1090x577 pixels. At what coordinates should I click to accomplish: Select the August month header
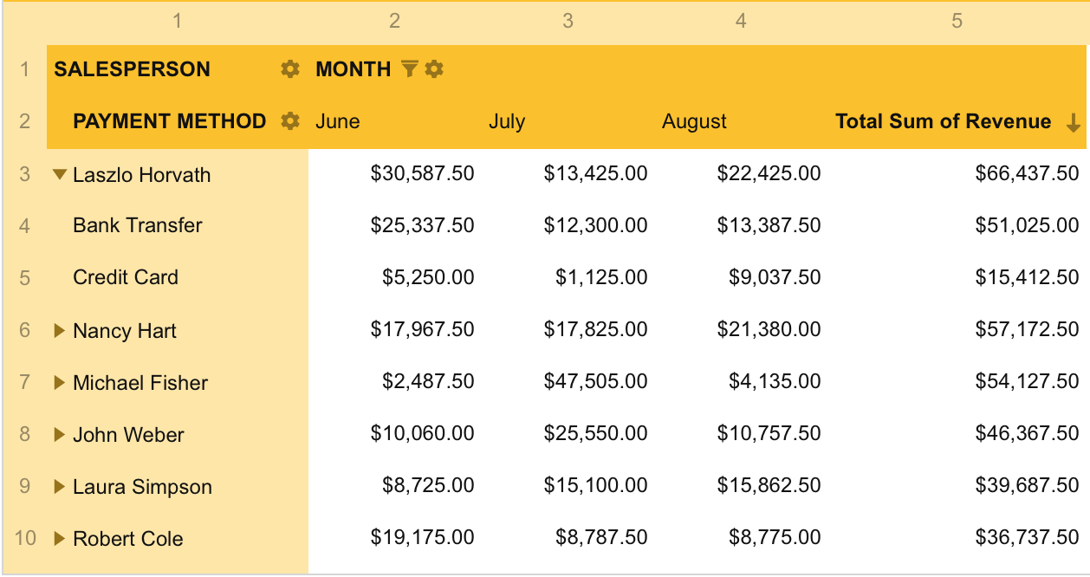pos(693,121)
